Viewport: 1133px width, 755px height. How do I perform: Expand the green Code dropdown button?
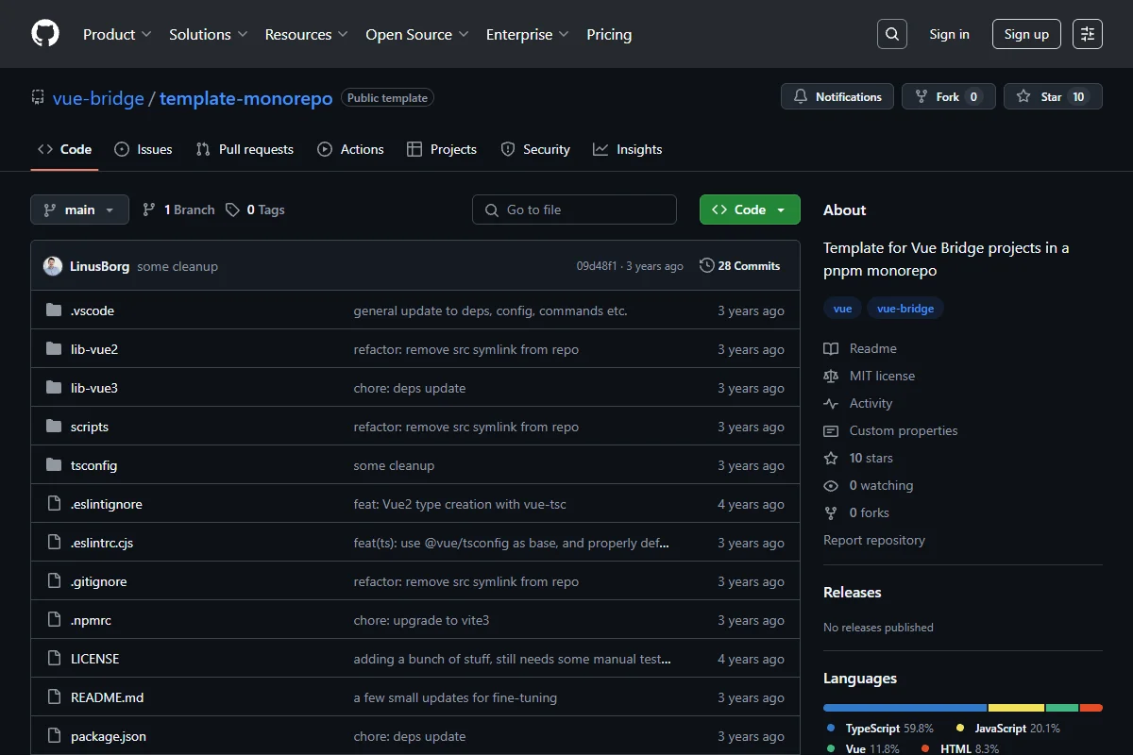coord(750,210)
